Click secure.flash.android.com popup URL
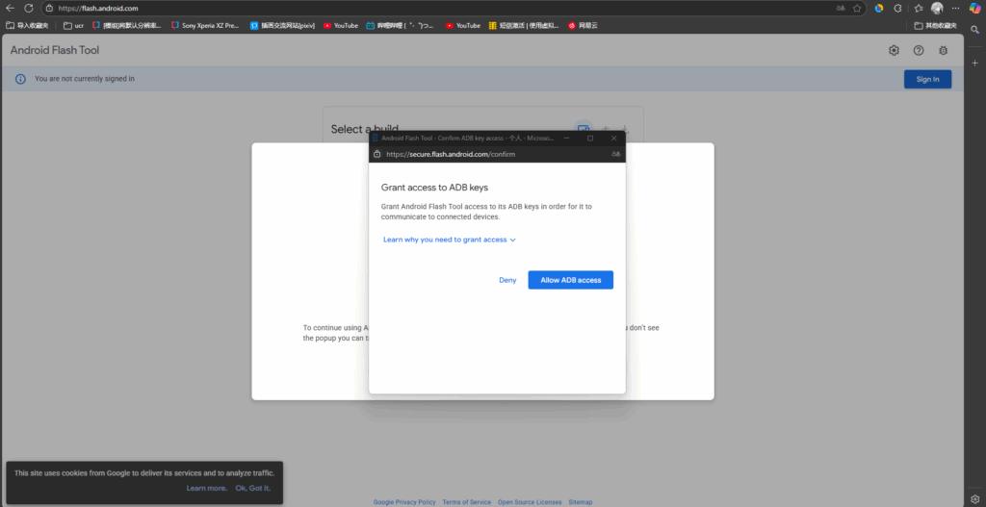Screen dimensions: 986x507 click(451, 154)
